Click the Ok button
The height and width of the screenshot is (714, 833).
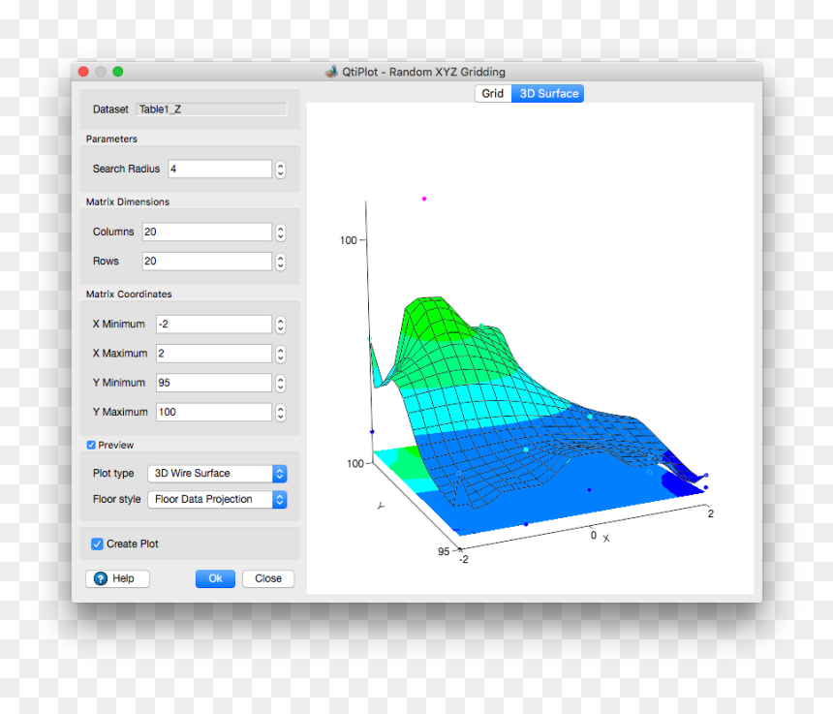215,578
